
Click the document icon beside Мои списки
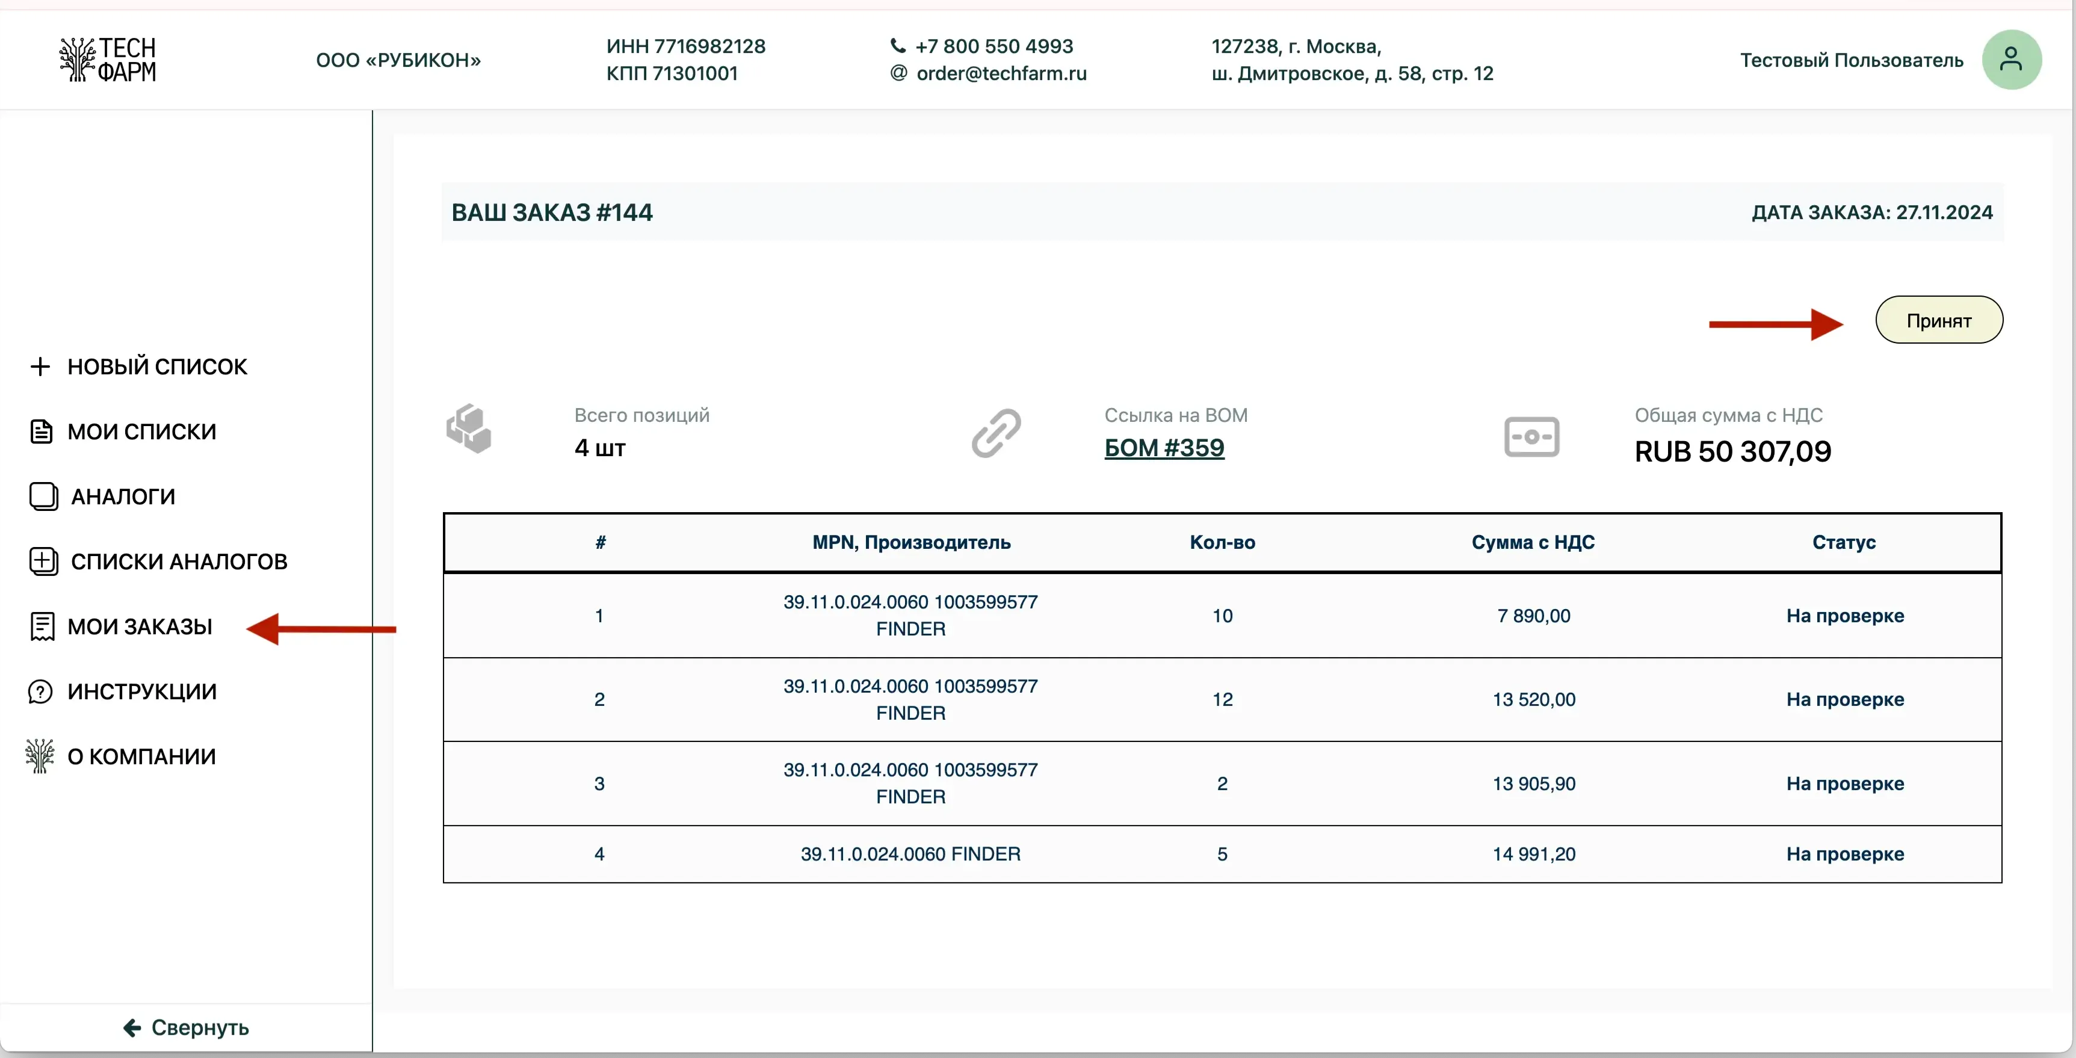point(41,432)
